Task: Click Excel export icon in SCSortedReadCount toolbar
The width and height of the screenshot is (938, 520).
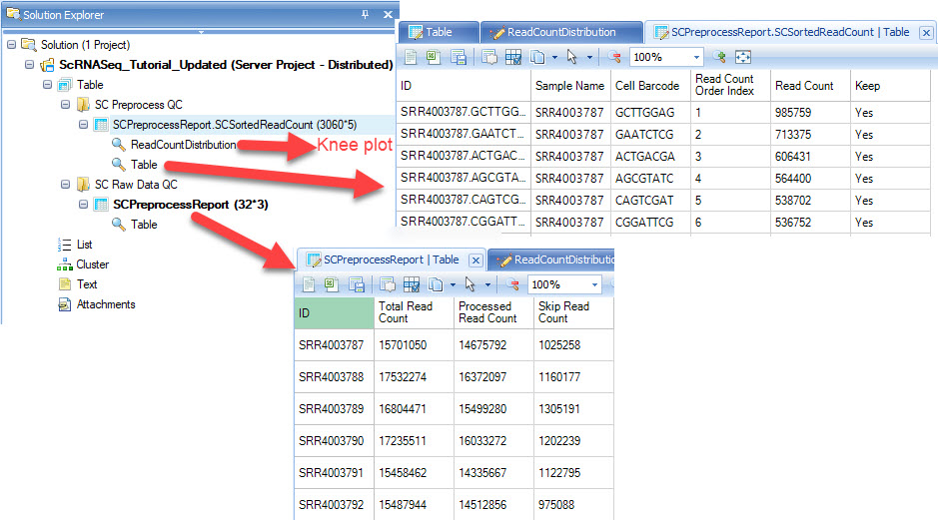Action: (434, 57)
